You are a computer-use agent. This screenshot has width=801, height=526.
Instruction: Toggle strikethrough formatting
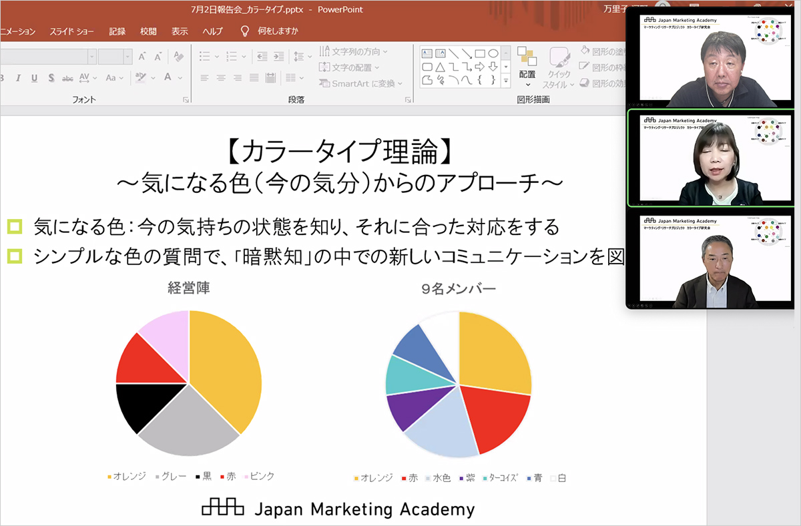point(67,78)
